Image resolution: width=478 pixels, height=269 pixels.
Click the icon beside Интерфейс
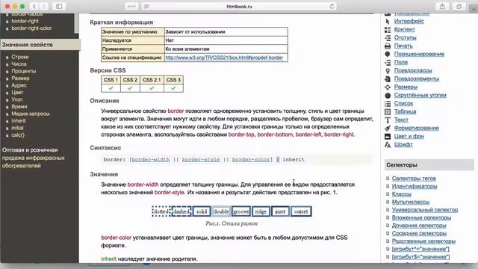(x=388, y=22)
